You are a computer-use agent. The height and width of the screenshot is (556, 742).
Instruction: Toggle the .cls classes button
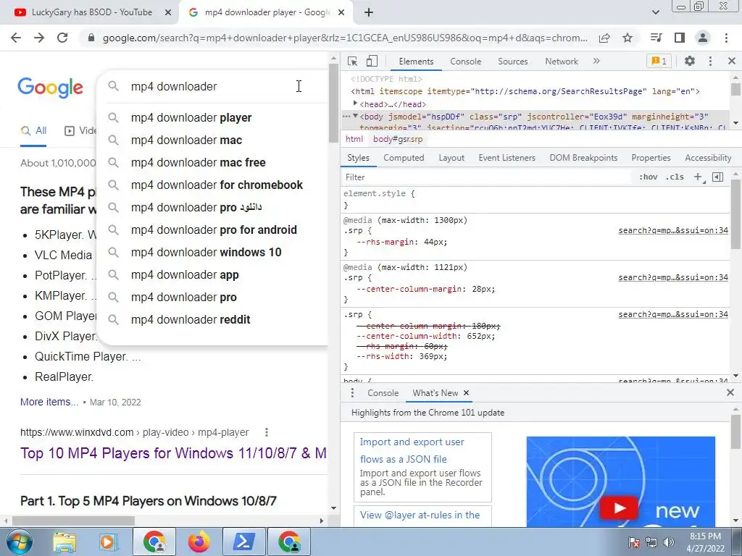(x=675, y=177)
